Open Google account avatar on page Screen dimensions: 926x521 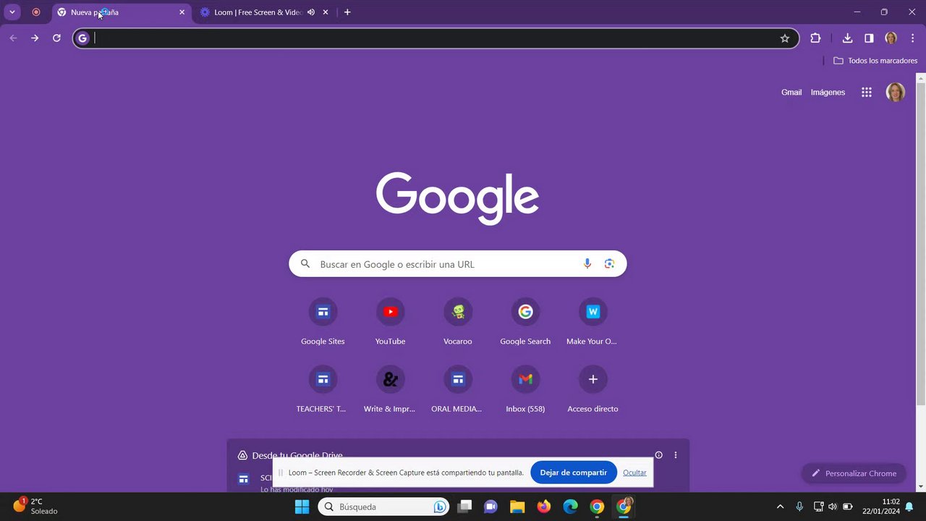pos(896,92)
